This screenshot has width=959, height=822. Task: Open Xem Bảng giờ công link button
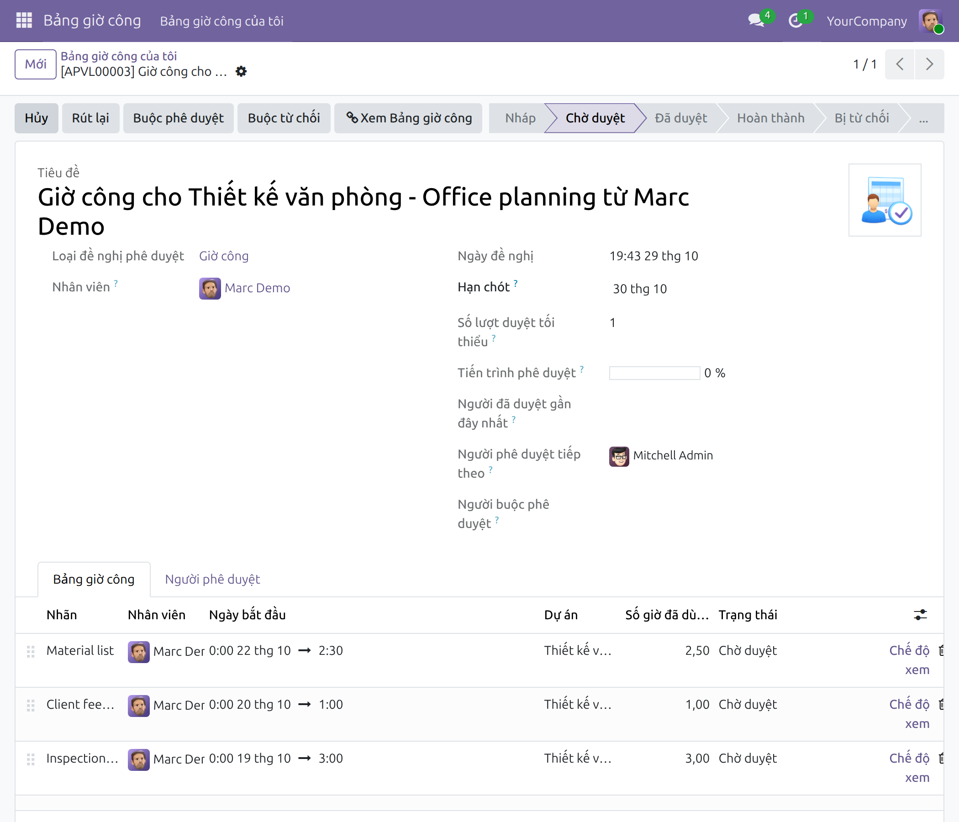point(408,118)
